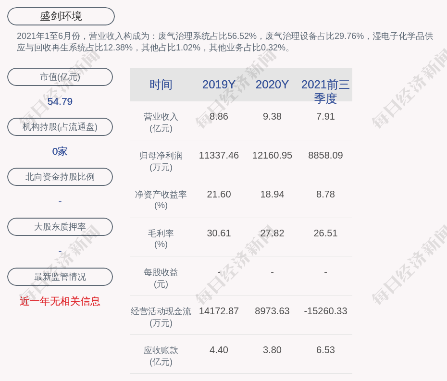Select the 2019Y column header
The height and width of the screenshot is (381, 447).
(219, 85)
